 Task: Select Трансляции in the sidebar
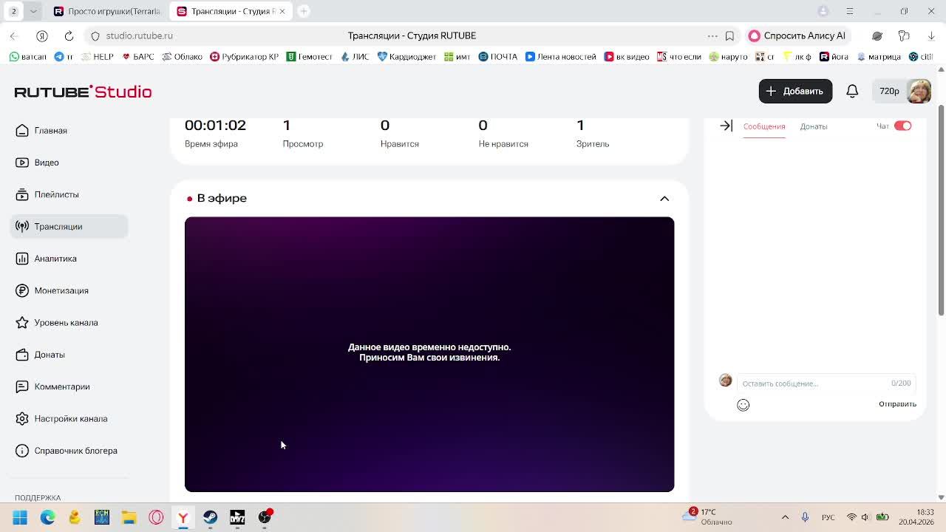click(x=69, y=227)
